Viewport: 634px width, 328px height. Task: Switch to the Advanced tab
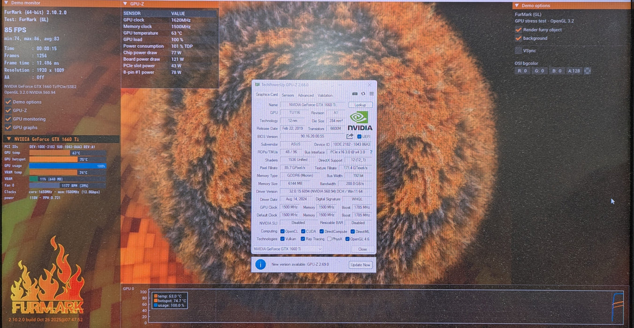pyautogui.click(x=305, y=95)
